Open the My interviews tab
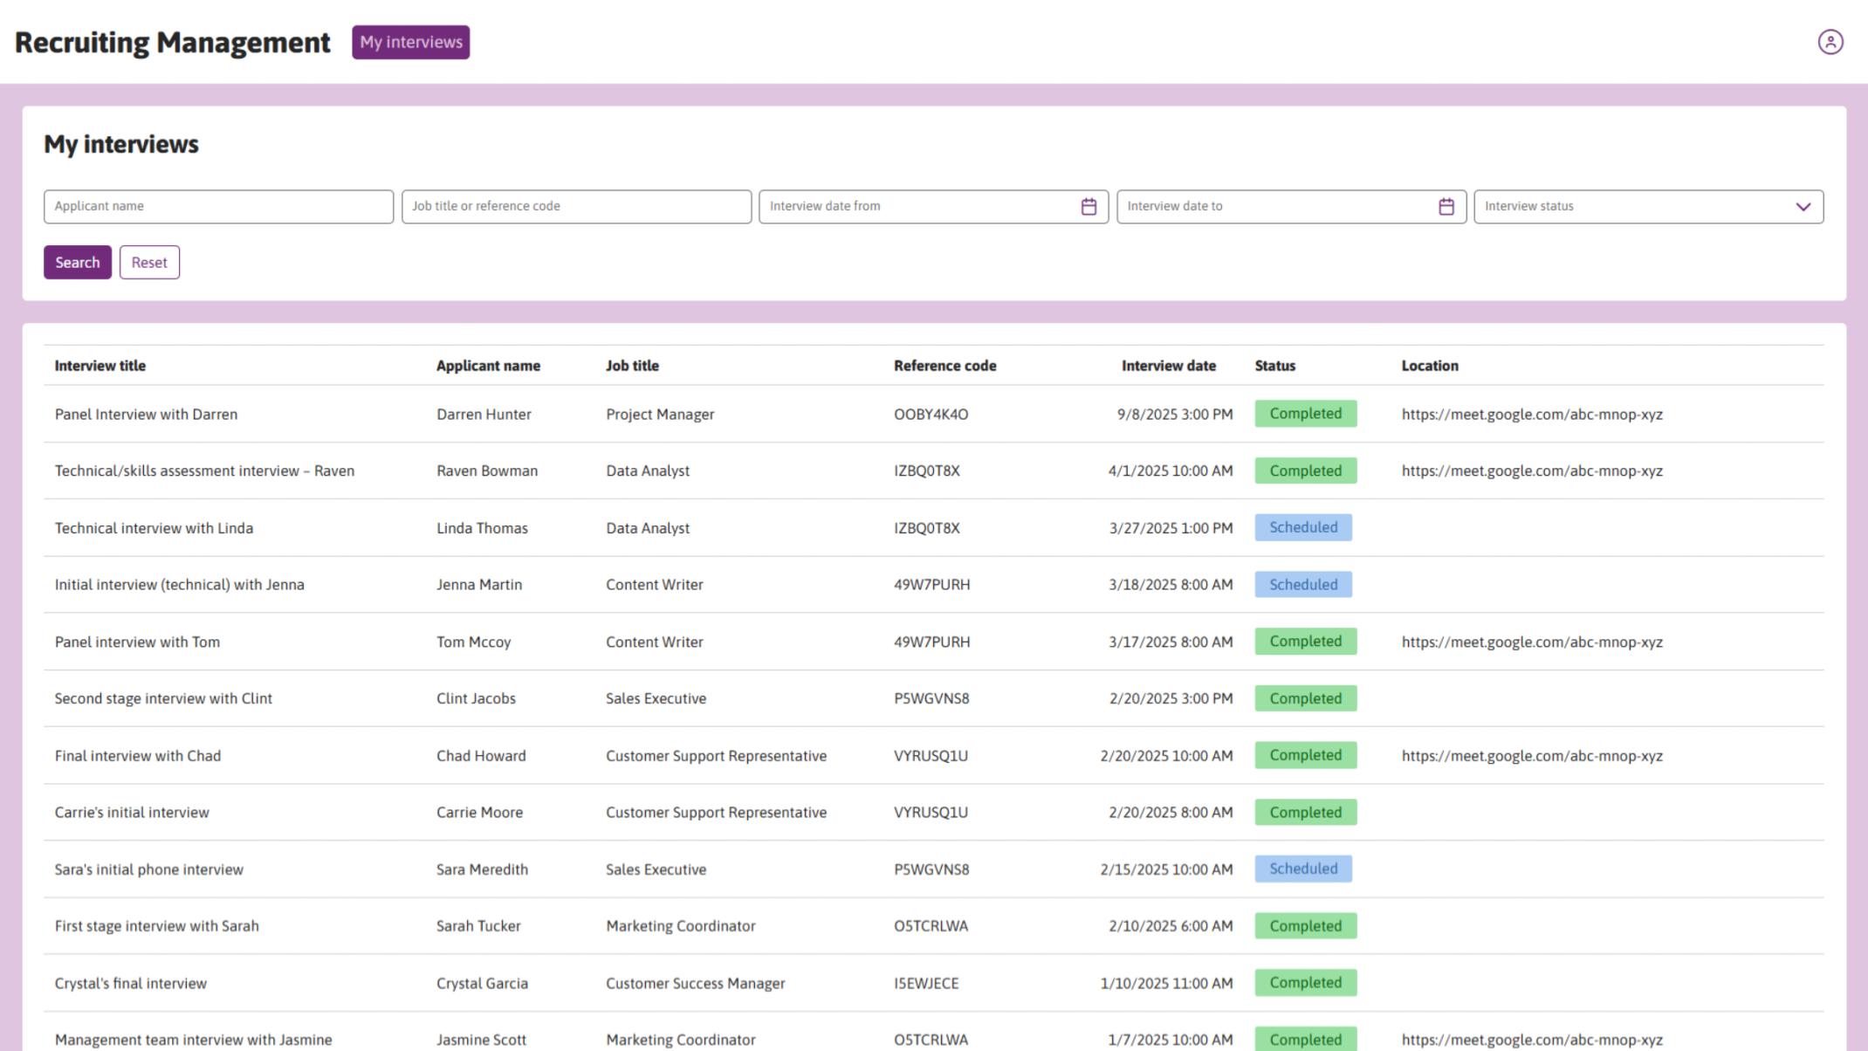This screenshot has width=1868, height=1051. [x=411, y=42]
